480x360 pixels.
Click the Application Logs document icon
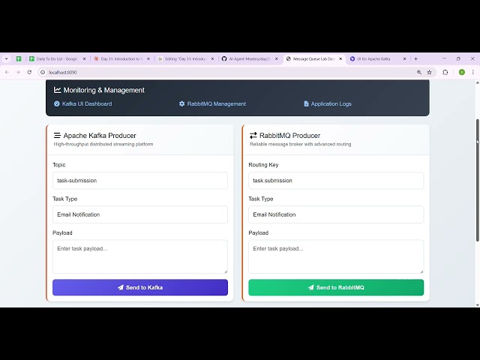pyautogui.click(x=306, y=103)
